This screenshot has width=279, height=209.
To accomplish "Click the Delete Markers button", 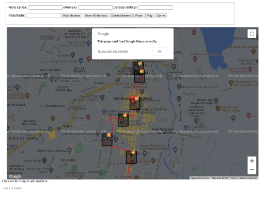I will click(121, 15).
